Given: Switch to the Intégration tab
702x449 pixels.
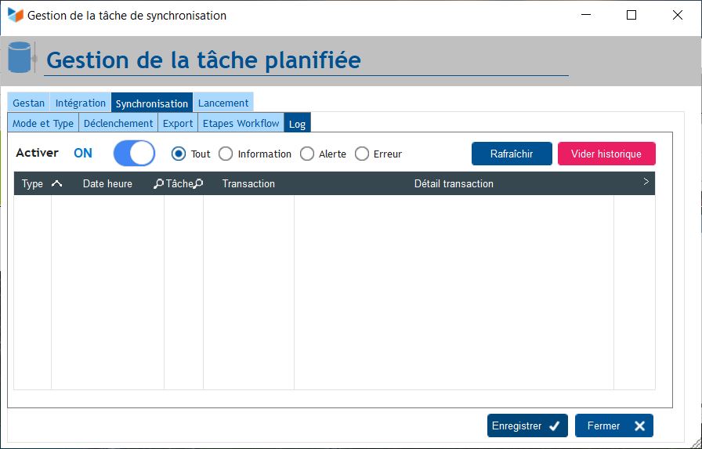Looking at the screenshot, I should point(80,103).
